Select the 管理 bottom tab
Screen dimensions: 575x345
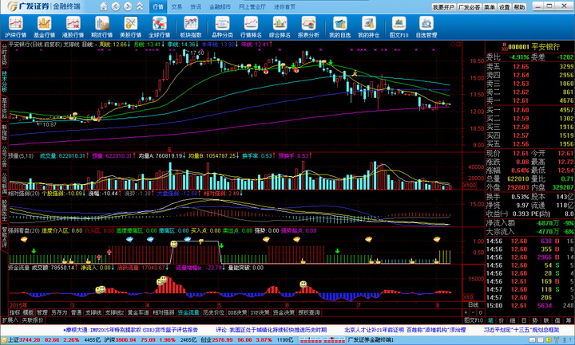point(42,312)
